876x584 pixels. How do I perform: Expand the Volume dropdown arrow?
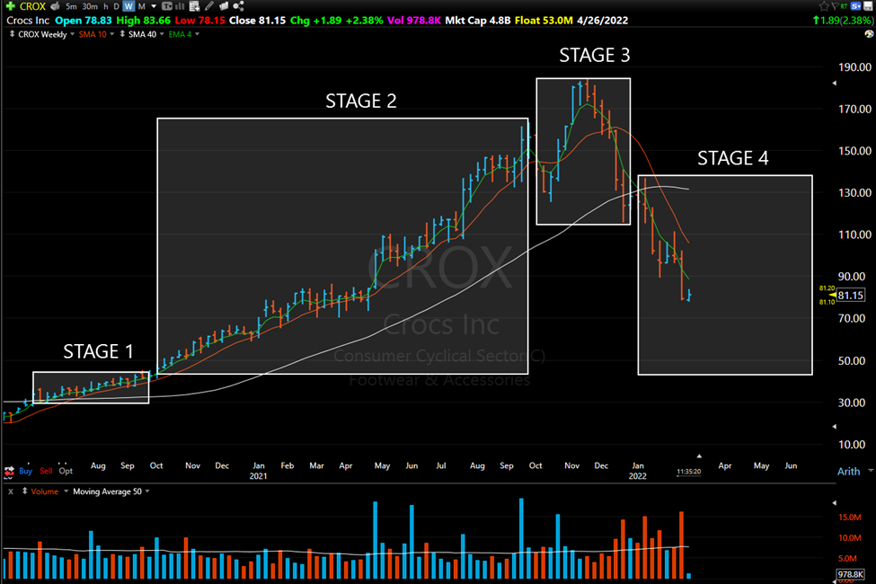(x=66, y=491)
